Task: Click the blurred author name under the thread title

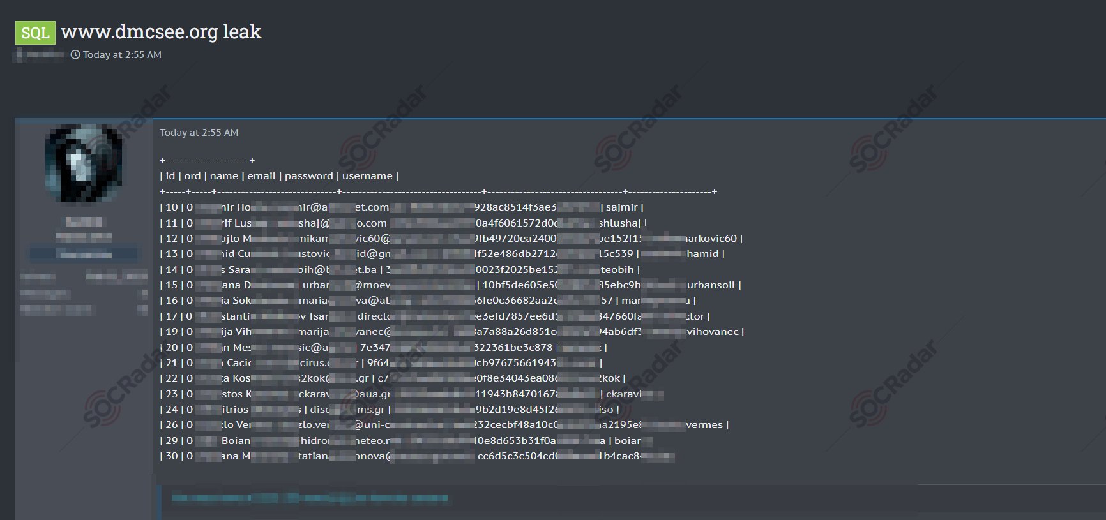Action: 40,55
